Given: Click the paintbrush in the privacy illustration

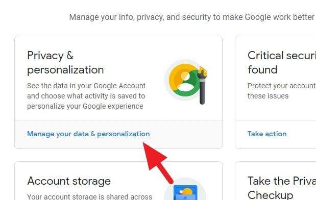Looking at the screenshot, I should [202, 85].
